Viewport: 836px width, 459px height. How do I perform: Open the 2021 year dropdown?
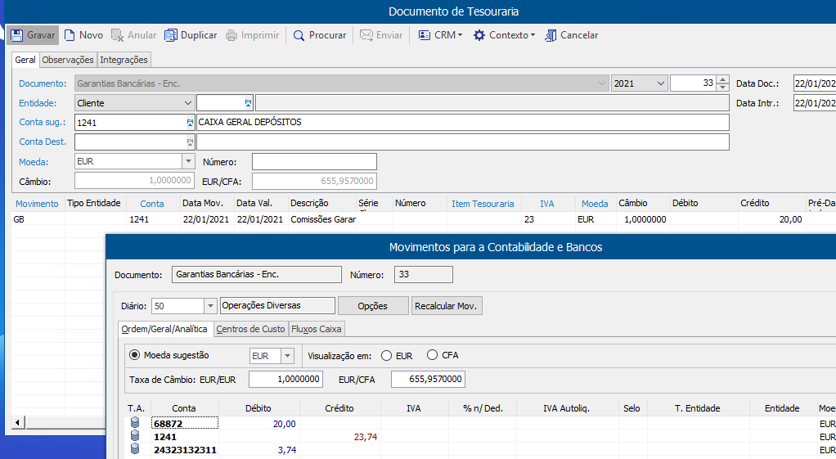tap(660, 83)
